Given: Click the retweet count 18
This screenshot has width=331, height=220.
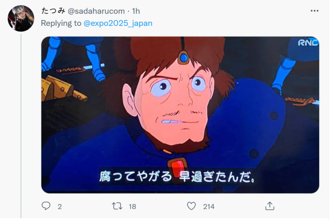Looking at the screenshot, I should [x=132, y=207].
